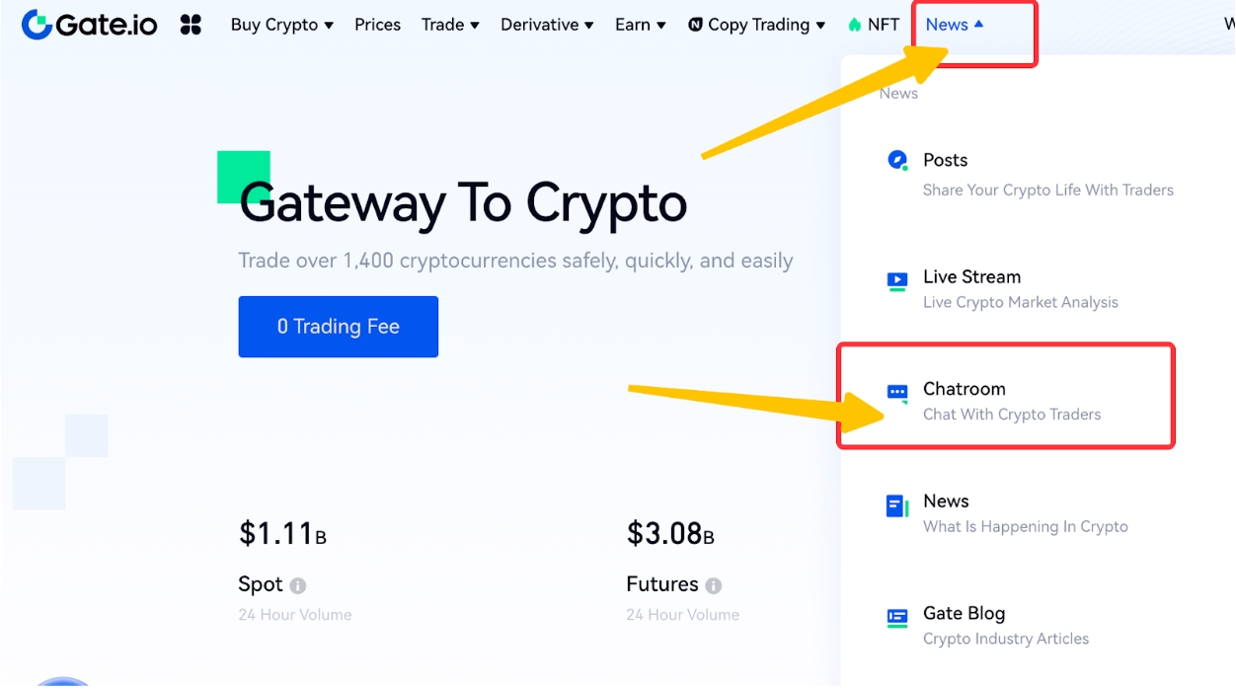Collapse the News dropdown menu

click(x=955, y=25)
